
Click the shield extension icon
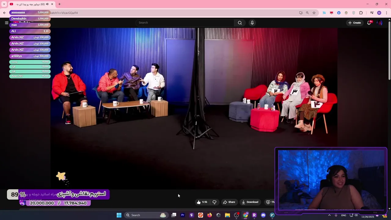coord(353,13)
